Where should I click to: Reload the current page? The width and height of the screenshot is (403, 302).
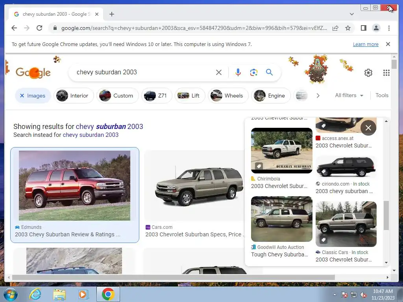point(39,28)
